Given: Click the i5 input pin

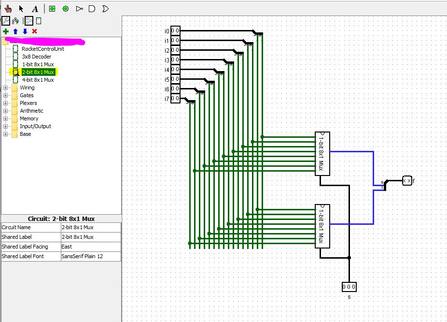Looking at the screenshot, I should [175, 79].
